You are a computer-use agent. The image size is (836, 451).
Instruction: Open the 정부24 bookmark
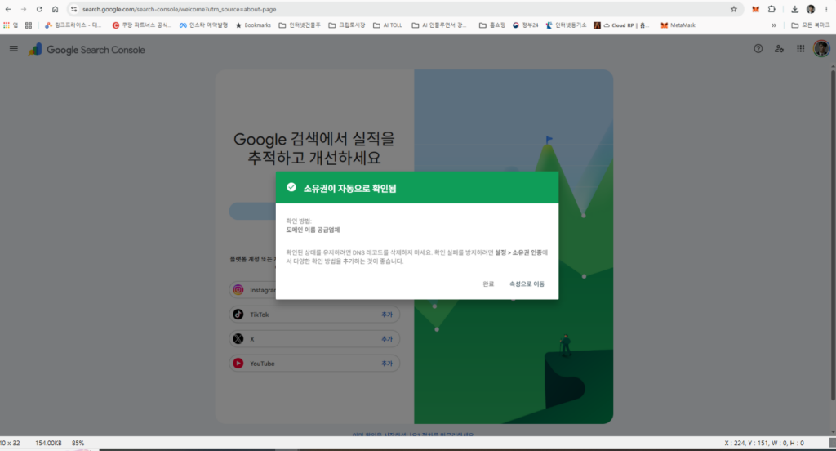[526, 25]
